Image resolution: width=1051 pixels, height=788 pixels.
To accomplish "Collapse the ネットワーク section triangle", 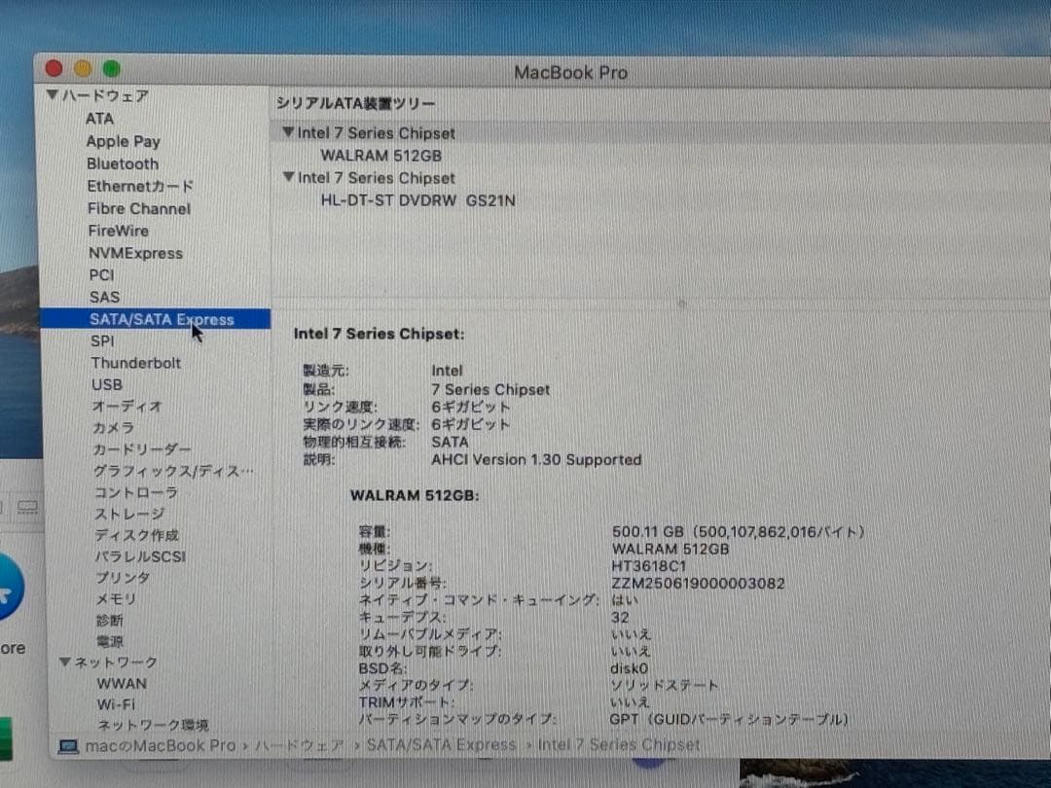I will (64, 662).
